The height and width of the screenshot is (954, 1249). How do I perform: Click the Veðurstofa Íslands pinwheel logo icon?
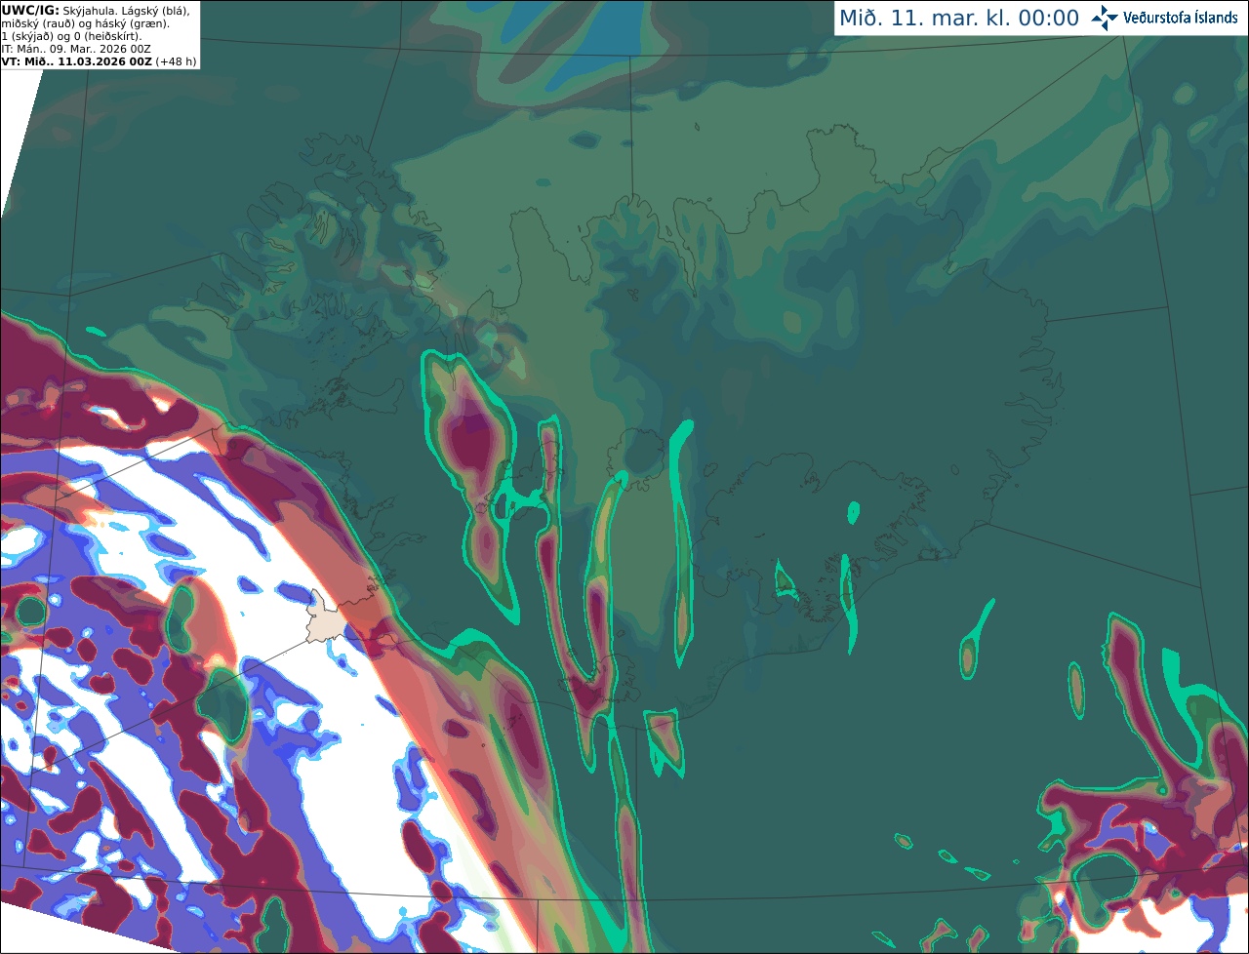[1105, 18]
